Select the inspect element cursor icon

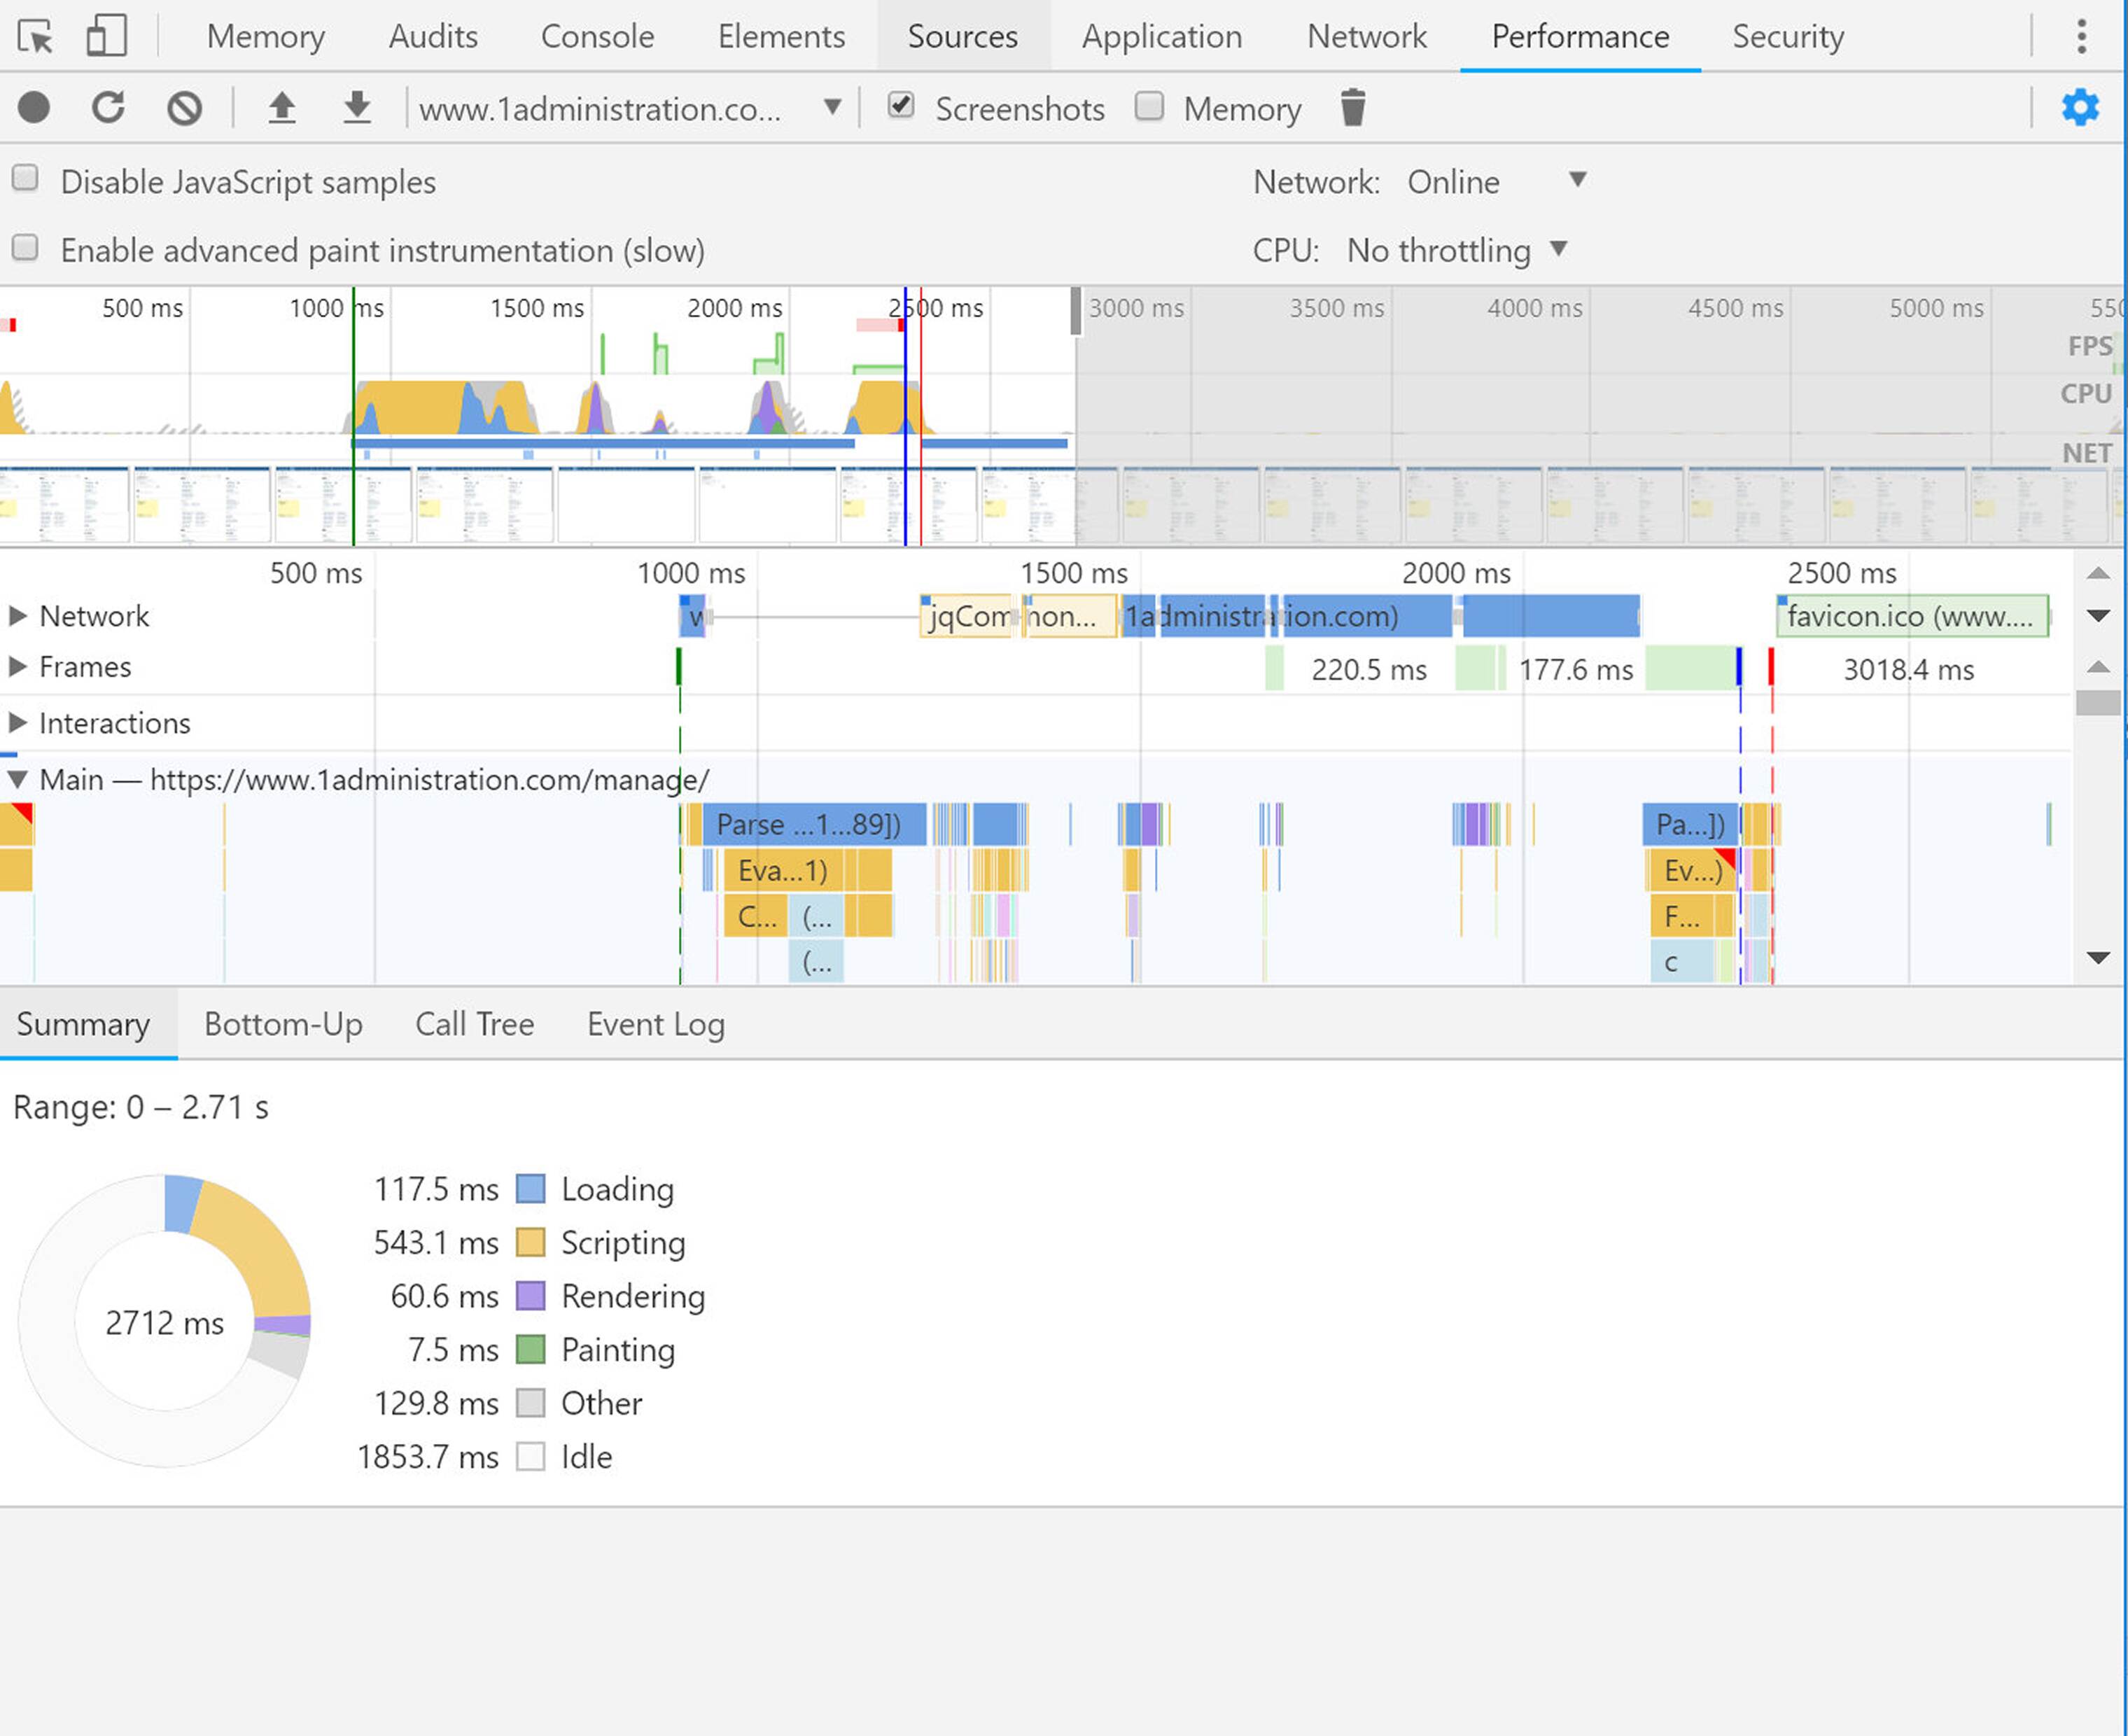[36, 36]
